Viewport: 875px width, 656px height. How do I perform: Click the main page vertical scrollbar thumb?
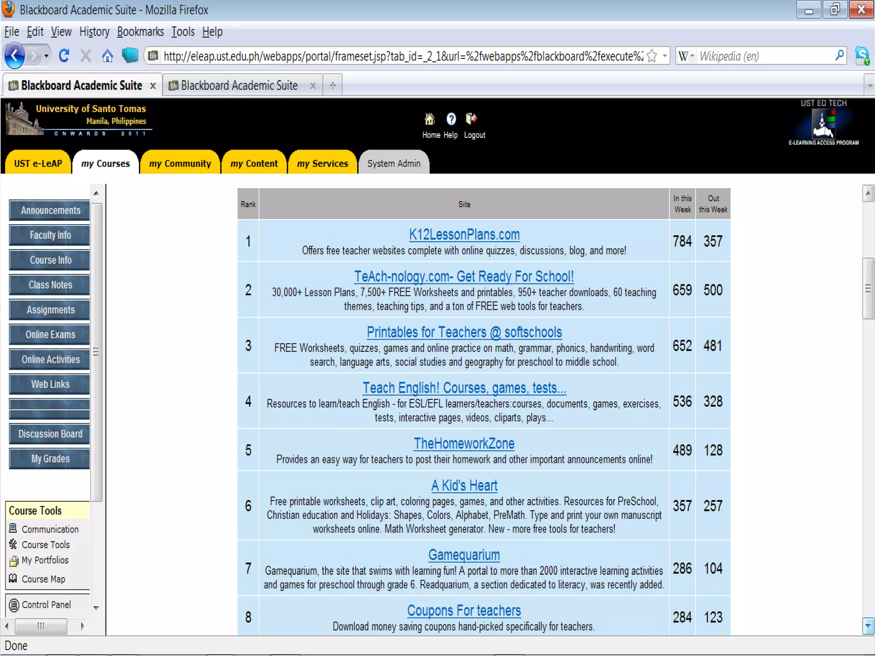868,289
